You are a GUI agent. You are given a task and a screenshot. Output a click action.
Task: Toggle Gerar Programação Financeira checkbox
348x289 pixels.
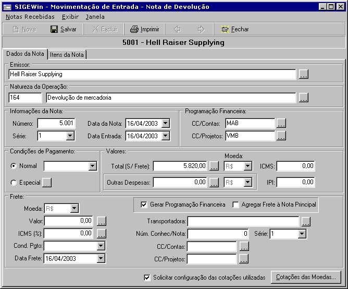point(144,204)
